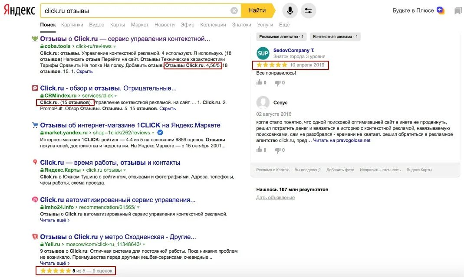Expand the imho24.info URL dropdown arrow

click(x=138, y=207)
